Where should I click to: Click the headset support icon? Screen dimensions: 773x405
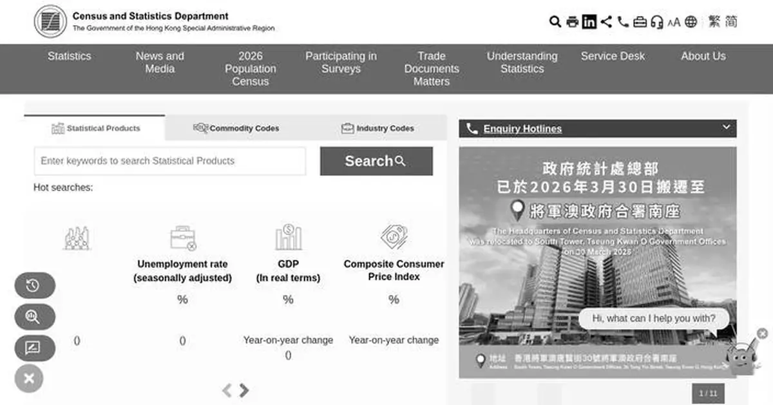tap(657, 22)
